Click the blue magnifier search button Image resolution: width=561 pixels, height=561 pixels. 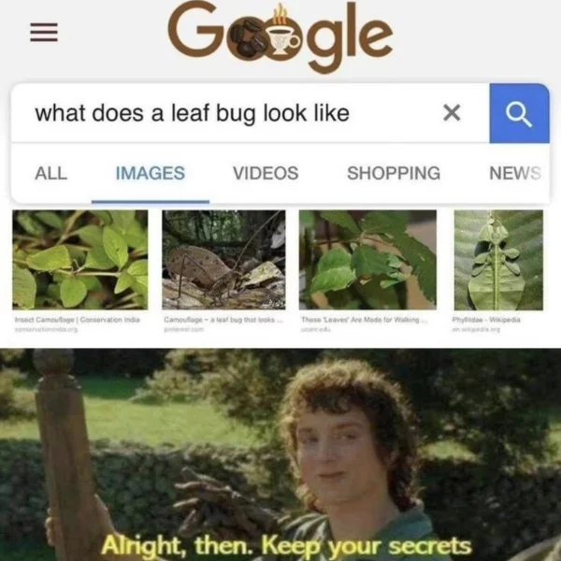coord(519,113)
